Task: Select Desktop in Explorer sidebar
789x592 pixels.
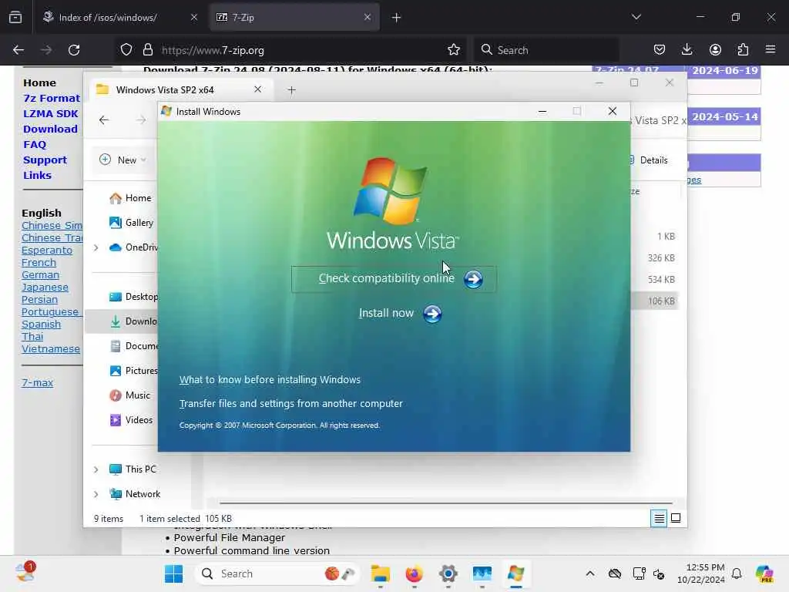Action: (133, 297)
